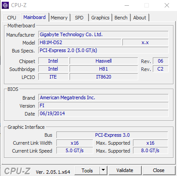Screen dimensions: 177x176
Task: Close the CPU-Z window with X
Action: click(167, 5)
